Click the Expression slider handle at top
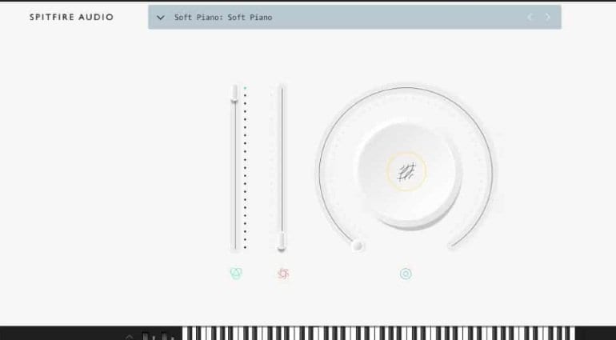 point(234,93)
